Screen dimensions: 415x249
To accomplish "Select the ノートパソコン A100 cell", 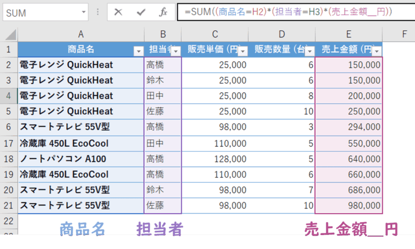I will coord(81,158).
